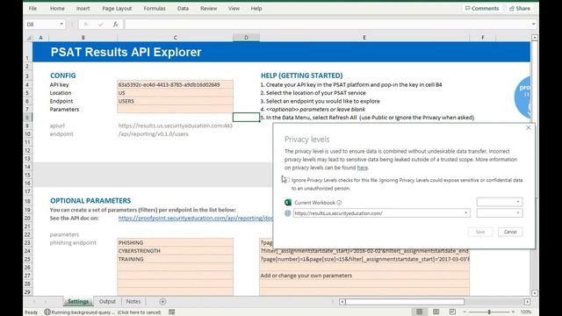Open the File menu
This screenshot has width=562, height=316.
tap(32, 8)
